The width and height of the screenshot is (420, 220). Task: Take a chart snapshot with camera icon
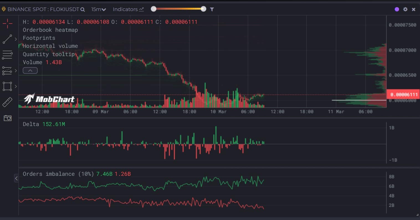coord(7,118)
